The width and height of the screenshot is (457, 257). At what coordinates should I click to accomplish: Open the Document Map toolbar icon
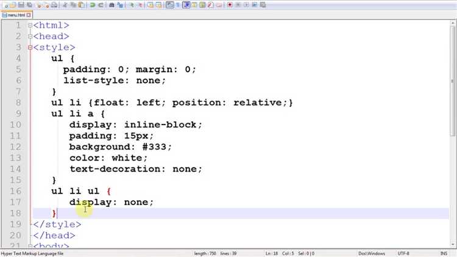click(x=202, y=5)
